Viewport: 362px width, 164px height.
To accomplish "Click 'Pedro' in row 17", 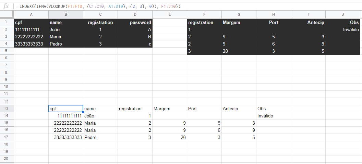I will click(x=100, y=138).
